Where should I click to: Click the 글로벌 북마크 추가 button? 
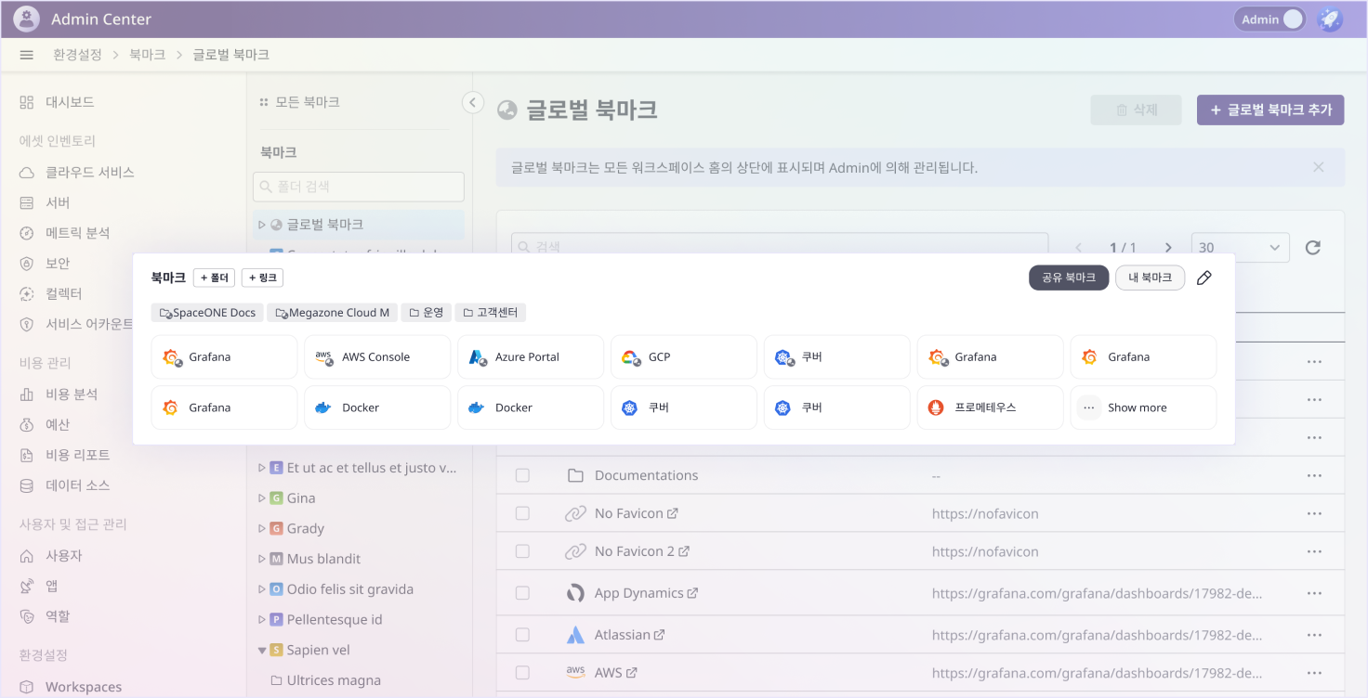[x=1269, y=110]
